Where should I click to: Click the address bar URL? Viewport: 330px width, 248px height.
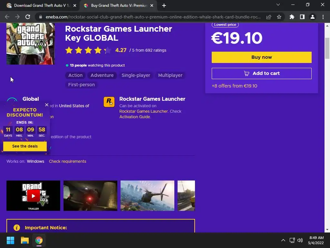[153, 17]
